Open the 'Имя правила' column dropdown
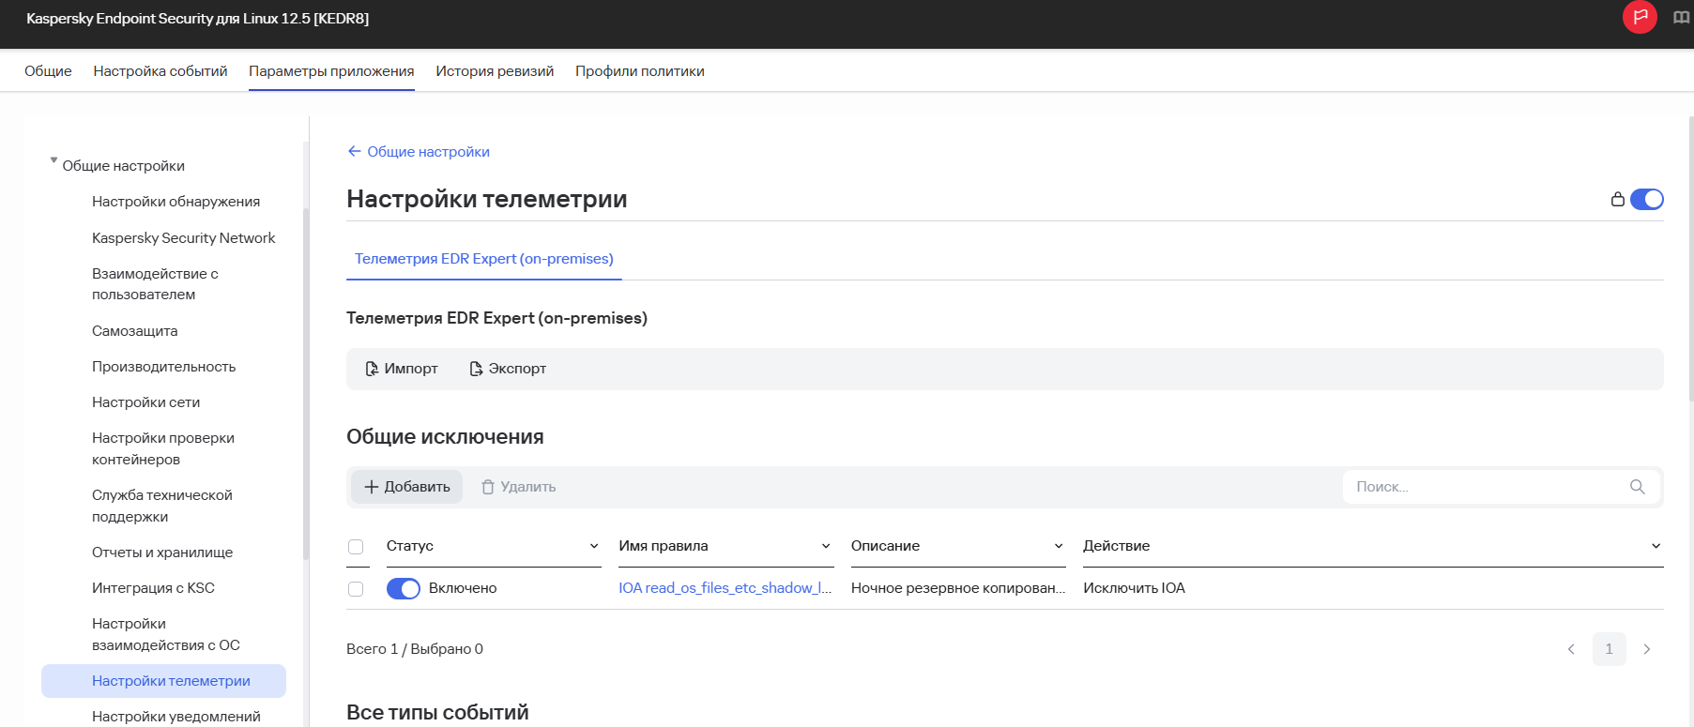The image size is (1694, 727). coord(826,546)
